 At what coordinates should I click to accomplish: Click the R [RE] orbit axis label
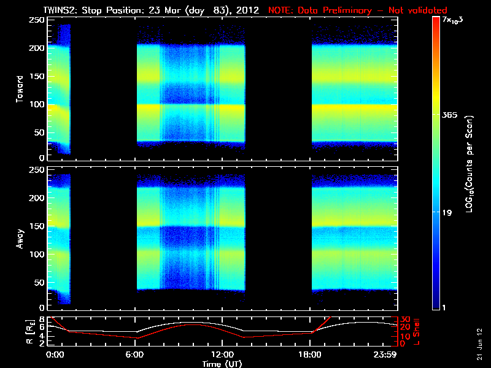tap(30, 332)
